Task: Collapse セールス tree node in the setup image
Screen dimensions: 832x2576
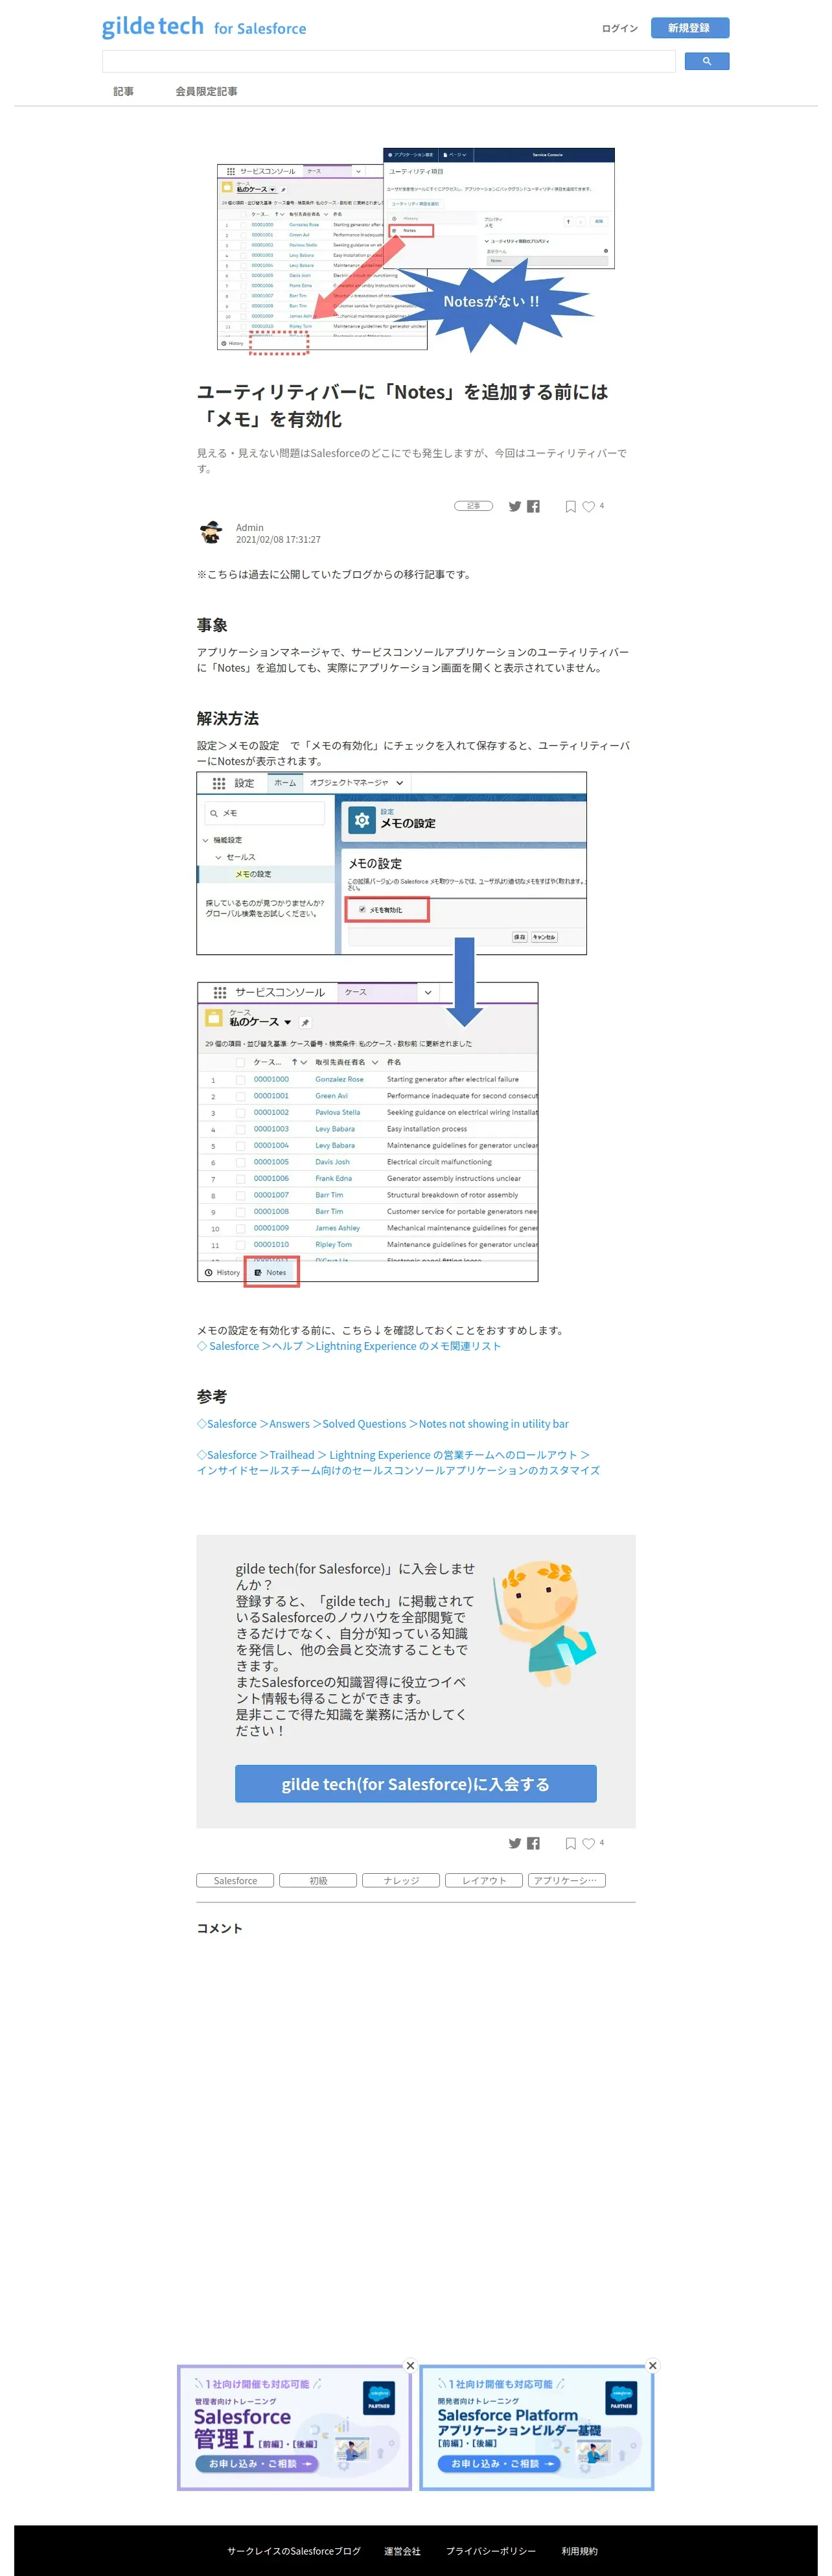Action: [219, 857]
